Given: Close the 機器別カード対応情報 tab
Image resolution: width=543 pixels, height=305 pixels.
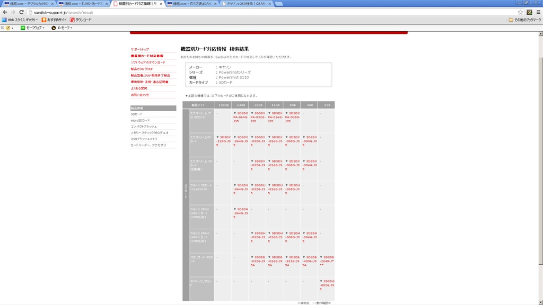Looking at the screenshot, I should click(161, 4).
